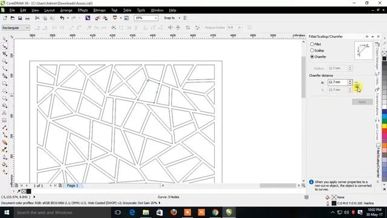387x218 pixels.
Task: Select the Eyedropper tool in the toolbox
Action: click(x=4, y=150)
